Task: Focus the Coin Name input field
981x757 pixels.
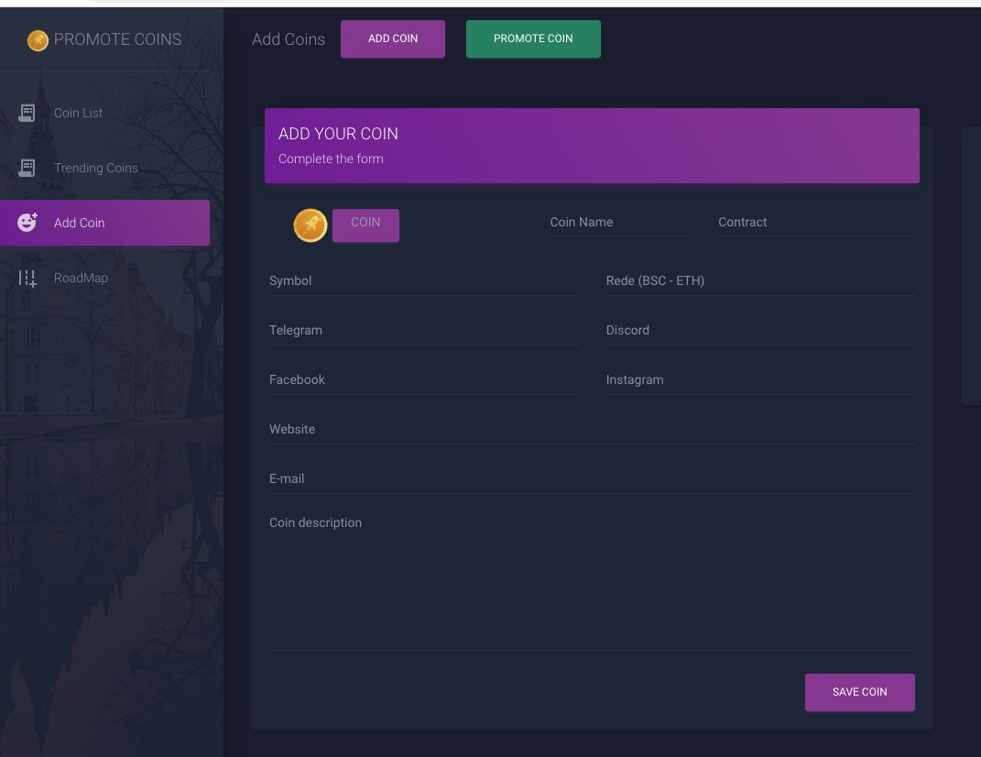Action: click(x=619, y=223)
